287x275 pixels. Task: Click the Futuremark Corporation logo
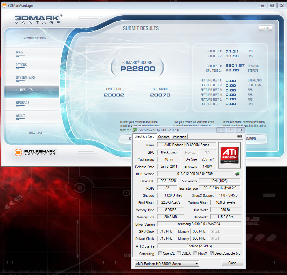(x=35, y=152)
